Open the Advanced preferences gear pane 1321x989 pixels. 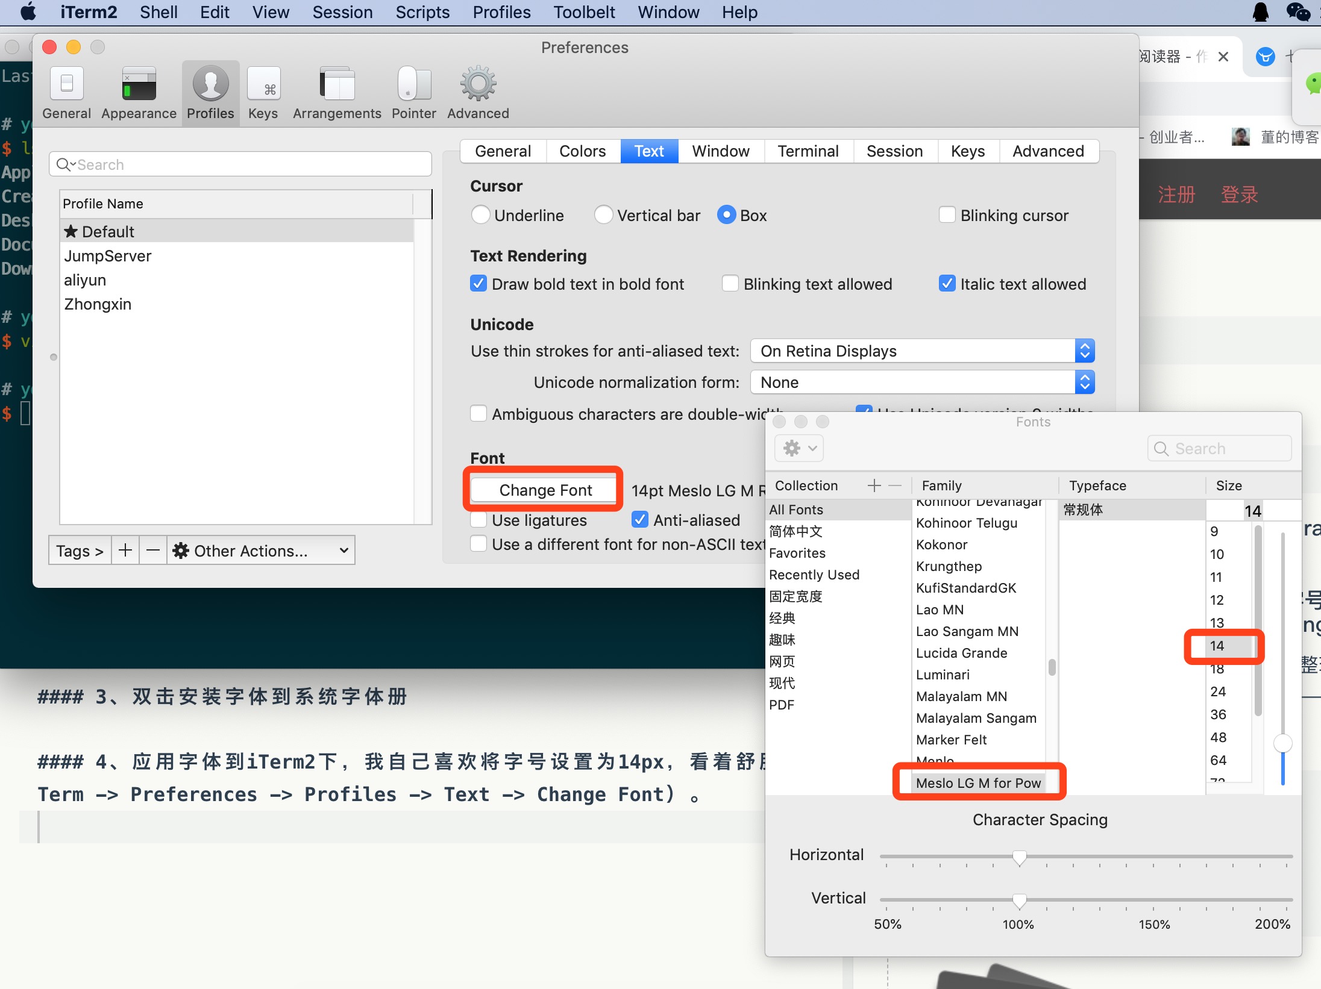(x=478, y=93)
